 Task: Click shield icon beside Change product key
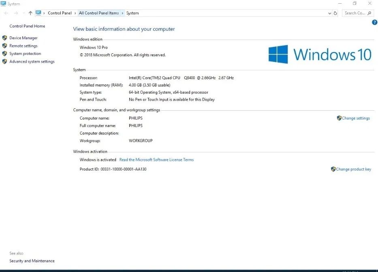coord(333,169)
